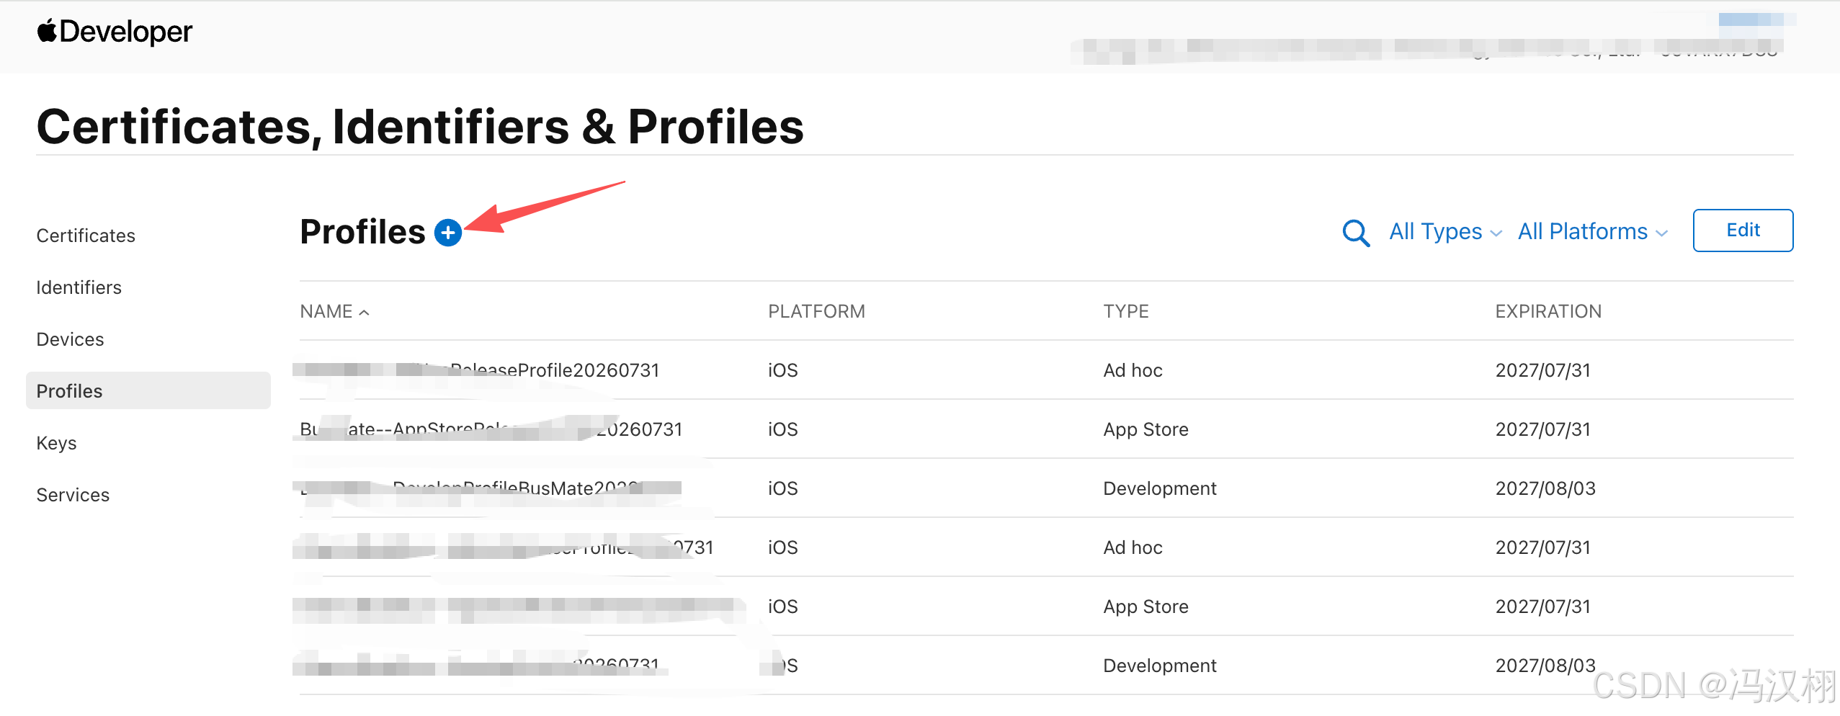Click Ad hoc type in first row
The image size is (1840, 716).
pyautogui.click(x=1133, y=370)
